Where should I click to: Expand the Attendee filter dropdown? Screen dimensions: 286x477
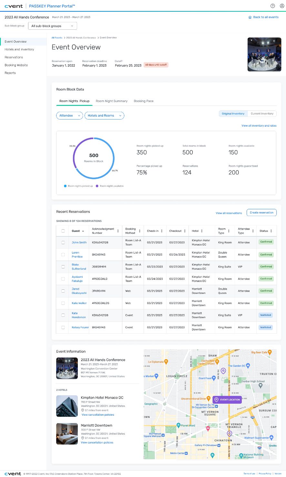click(x=69, y=116)
